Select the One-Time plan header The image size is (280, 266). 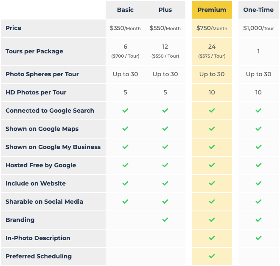[x=258, y=10]
